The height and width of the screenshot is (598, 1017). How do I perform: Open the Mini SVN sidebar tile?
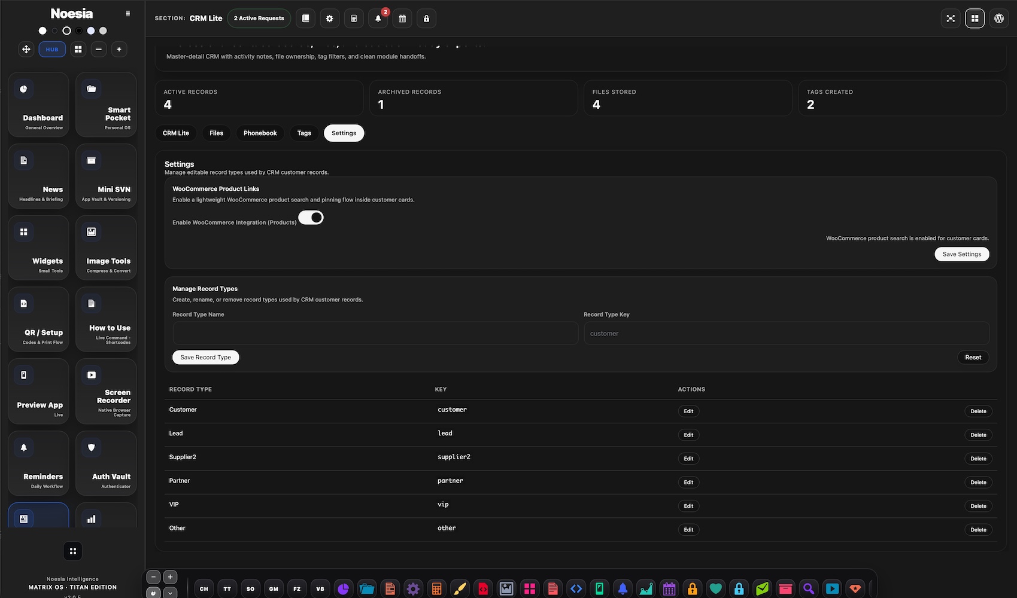click(106, 176)
